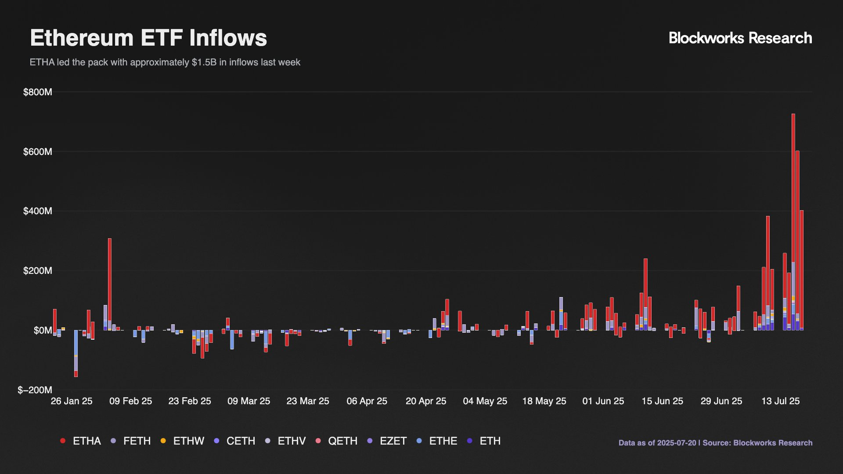Toggle the ETHW legend entry
843x474 pixels.
(x=188, y=441)
